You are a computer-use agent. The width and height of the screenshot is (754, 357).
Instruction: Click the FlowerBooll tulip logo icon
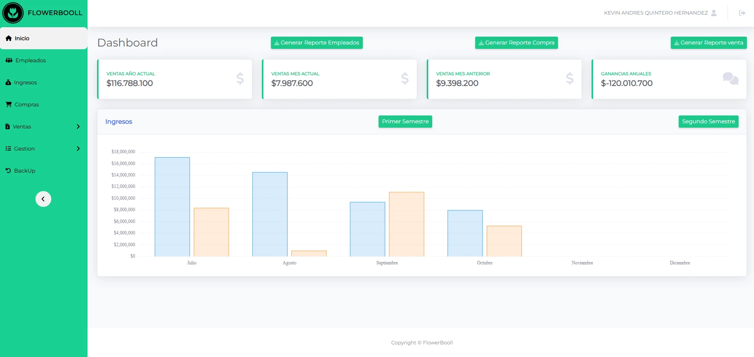pos(13,13)
